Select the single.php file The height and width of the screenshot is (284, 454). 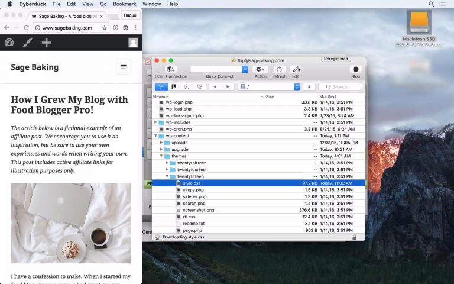[x=193, y=190]
